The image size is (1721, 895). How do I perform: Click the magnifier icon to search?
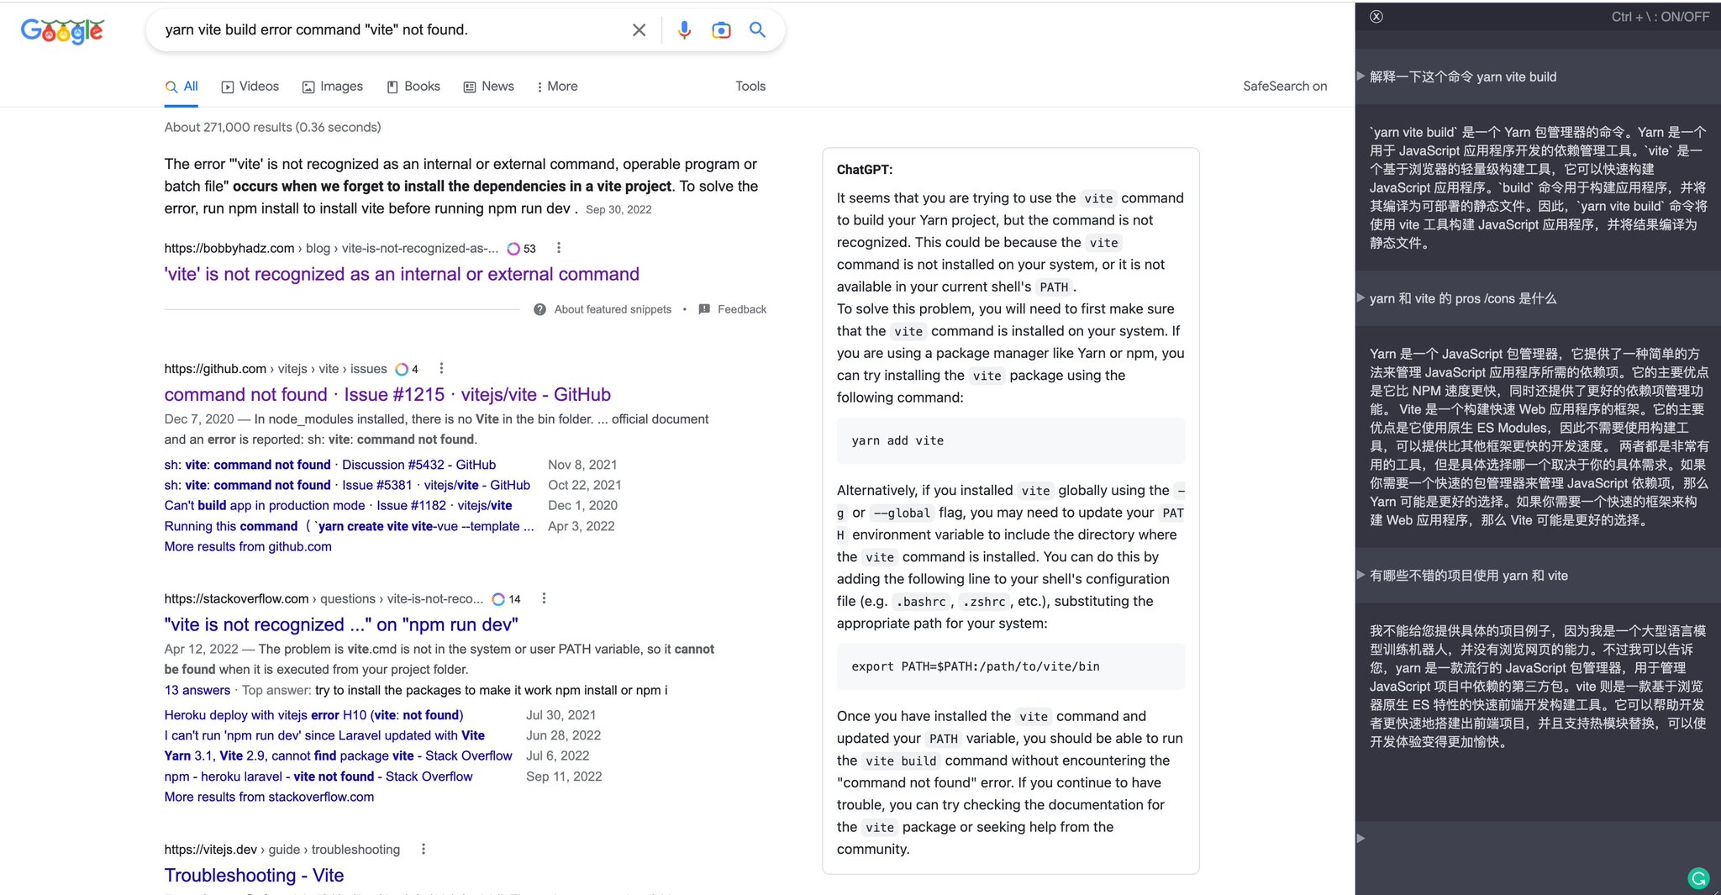click(x=756, y=29)
